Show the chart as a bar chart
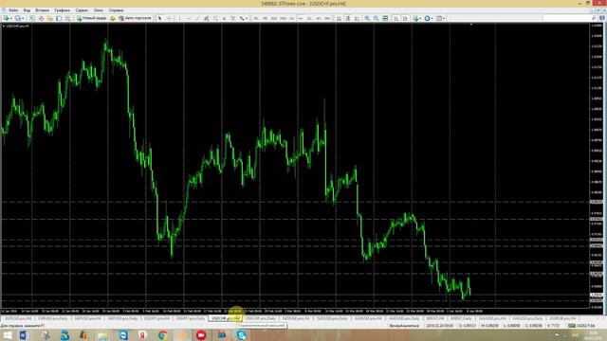The image size is (607, 341). (340, 18)
